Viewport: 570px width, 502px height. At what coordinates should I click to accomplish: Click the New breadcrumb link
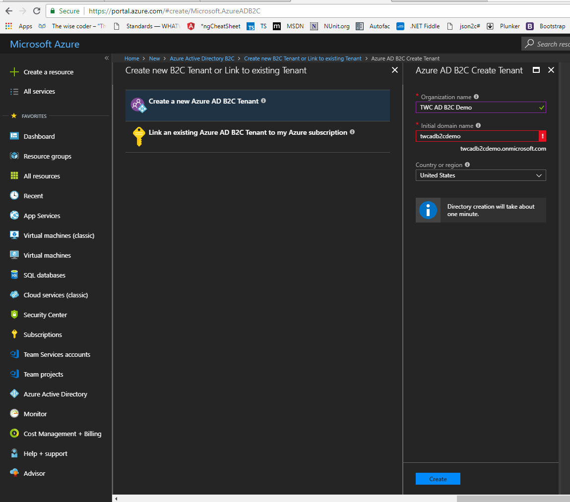154,58
